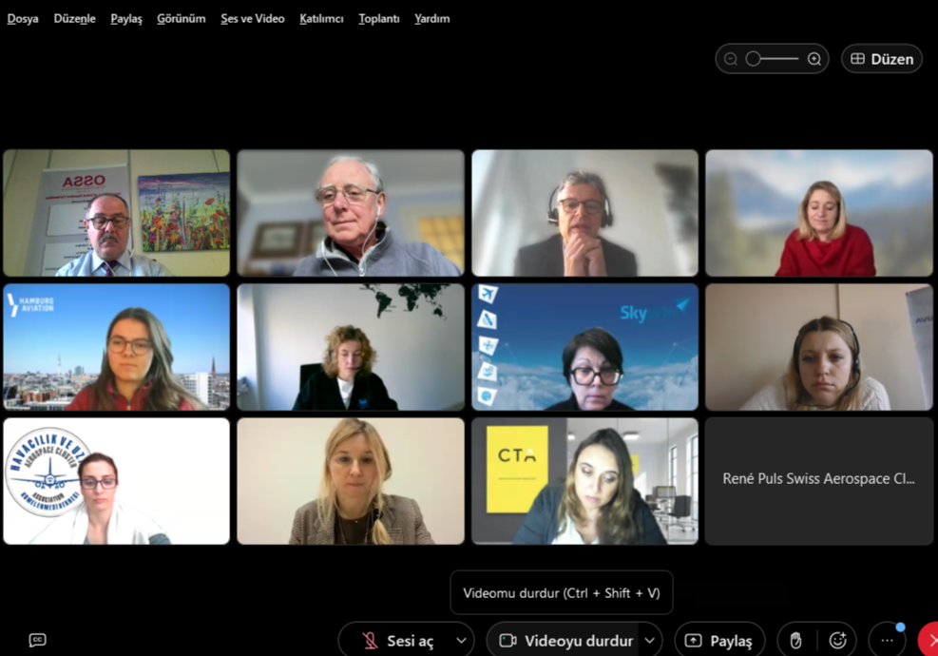Image resolution: width=938 pixels, height=656 pixels.
Task: Click the Paylaş share button in toolbar
Action: 719,641
